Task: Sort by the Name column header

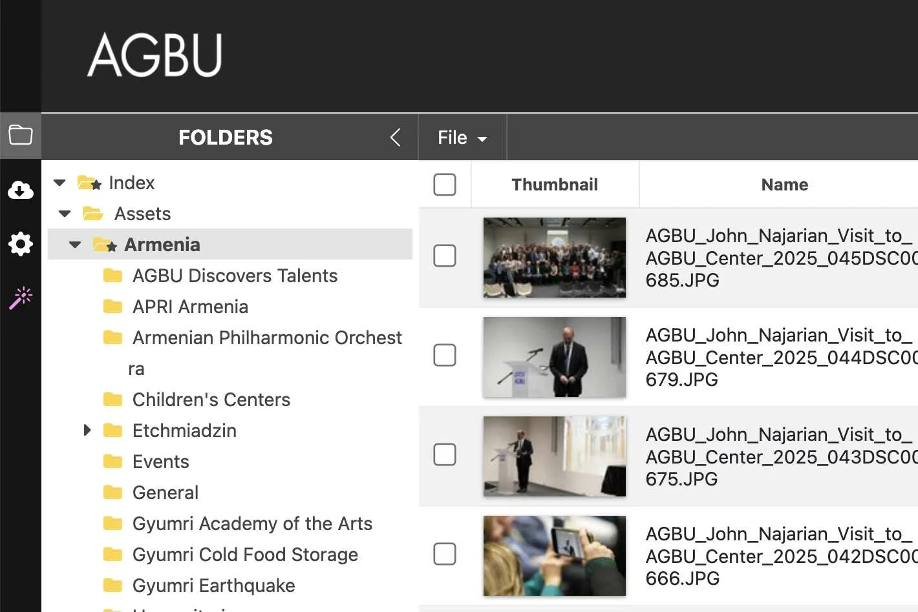Action: coord(784,185)
